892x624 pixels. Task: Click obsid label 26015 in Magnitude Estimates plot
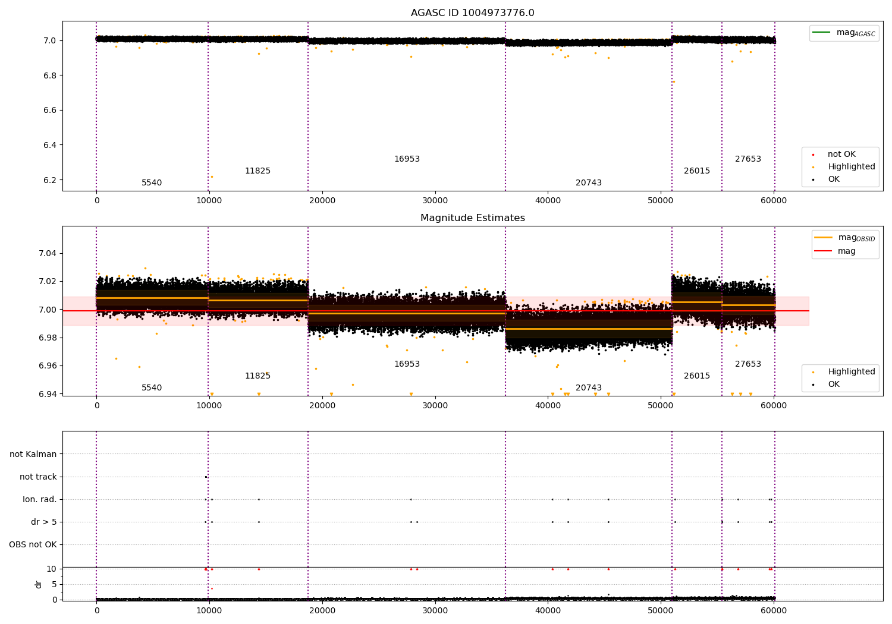pos(697,376)
